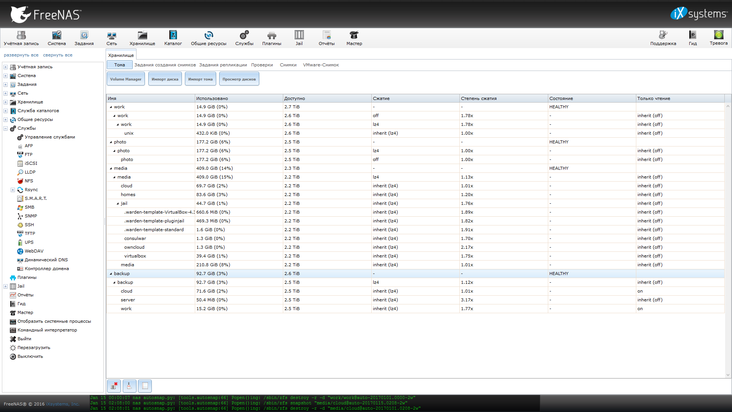
Task: Switch to Задания создания снимков tab
Action: click(165, 65)
